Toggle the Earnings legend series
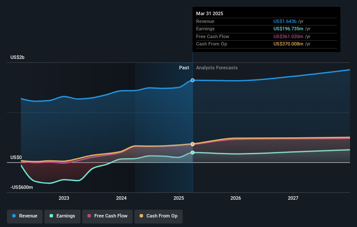The width and height of the screenshot is (357, 227). (x=62, y=216)
